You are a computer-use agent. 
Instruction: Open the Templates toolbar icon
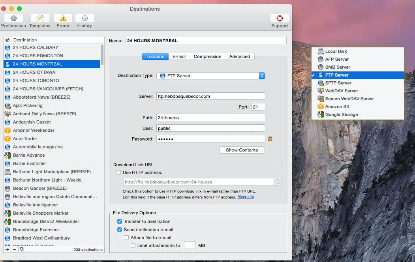tap(40, 18)
